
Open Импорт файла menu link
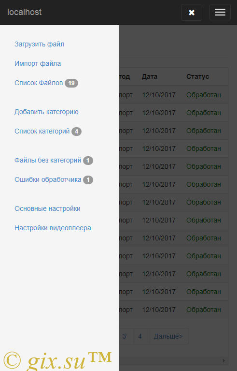(38, 63)
